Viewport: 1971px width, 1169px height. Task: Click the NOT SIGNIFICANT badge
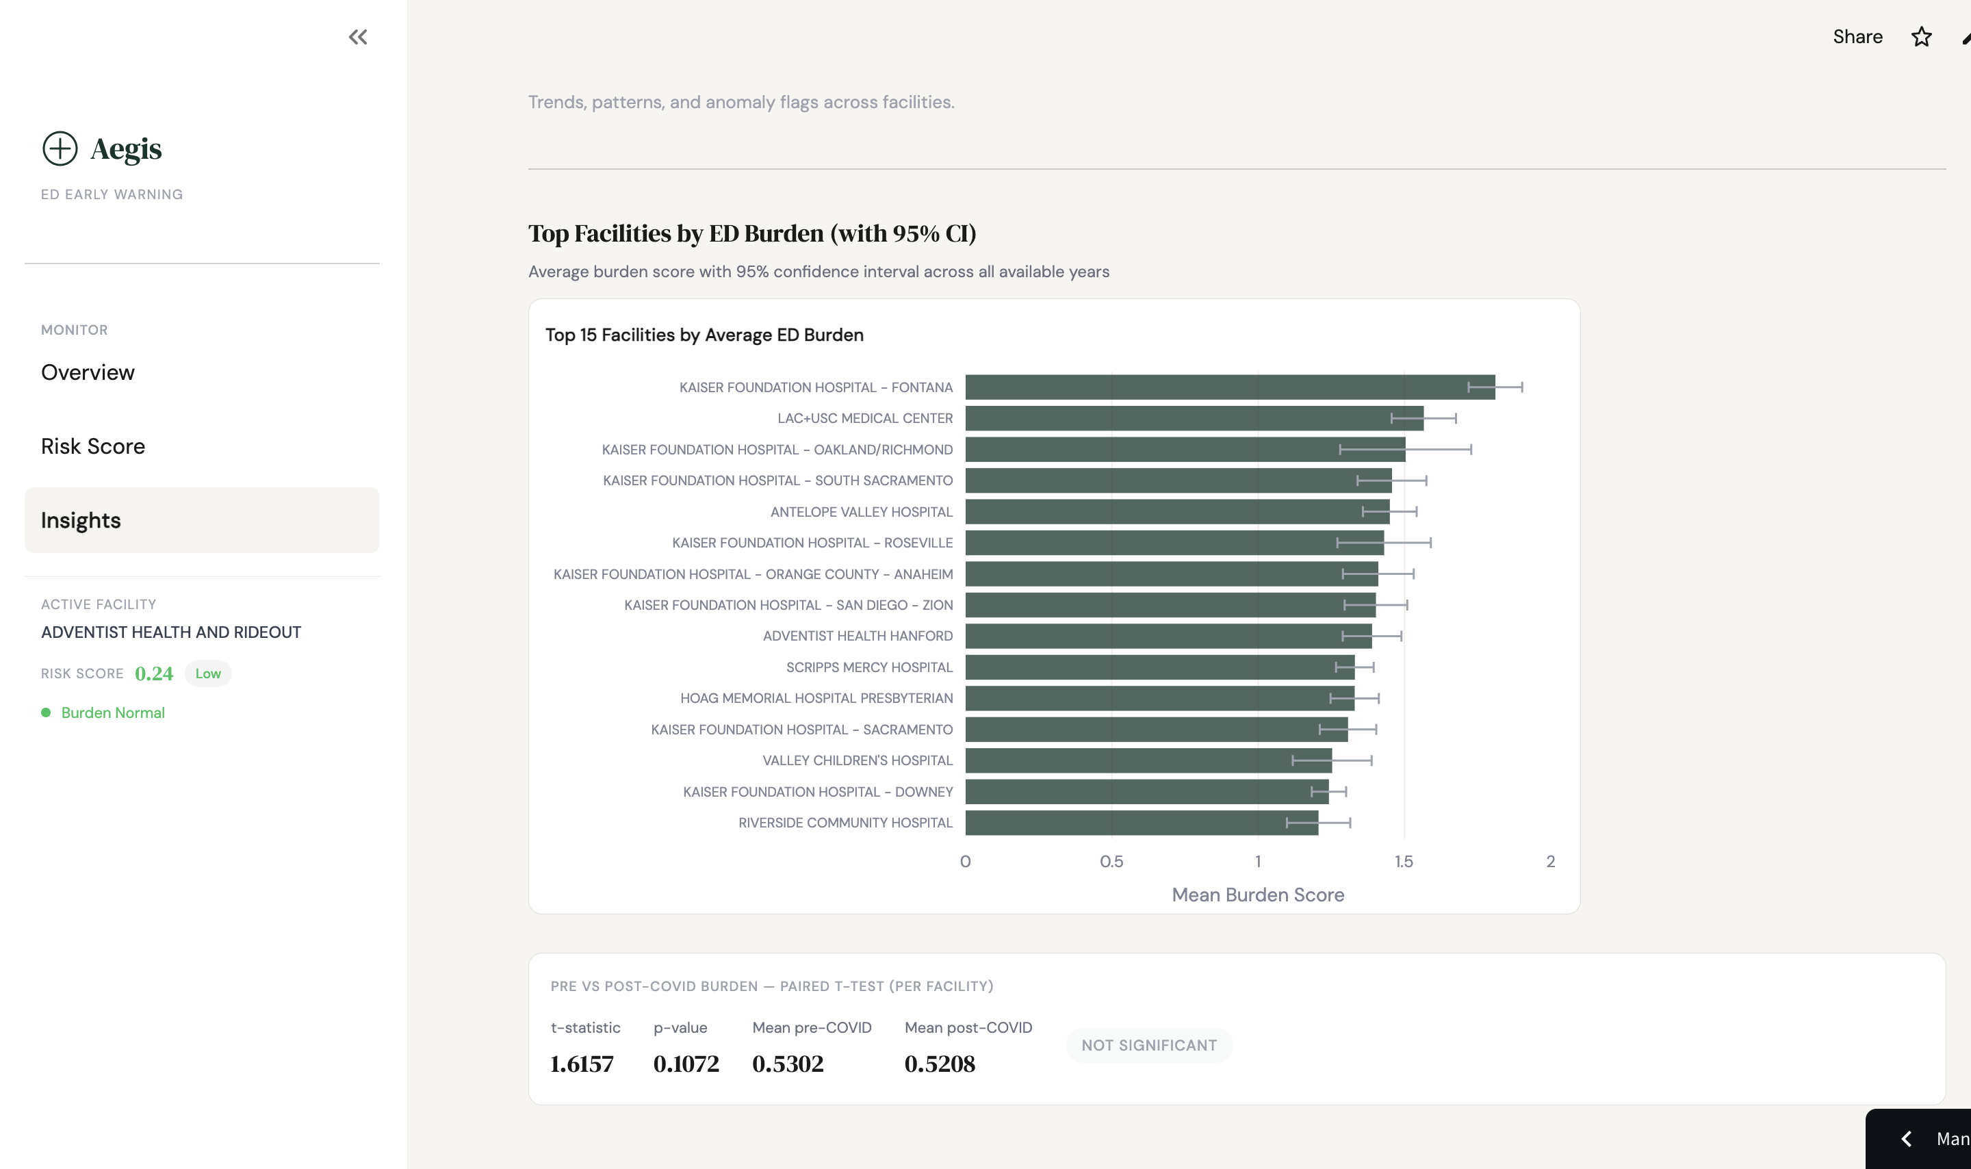pos(1148,1045)
